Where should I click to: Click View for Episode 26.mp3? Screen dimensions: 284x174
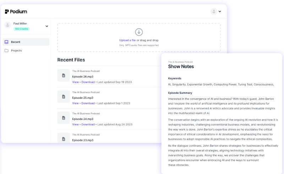click(x=75, y=82)
